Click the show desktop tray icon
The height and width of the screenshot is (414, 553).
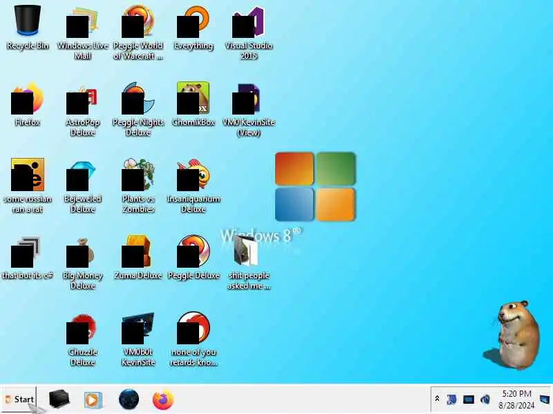(x=545, y=400)
